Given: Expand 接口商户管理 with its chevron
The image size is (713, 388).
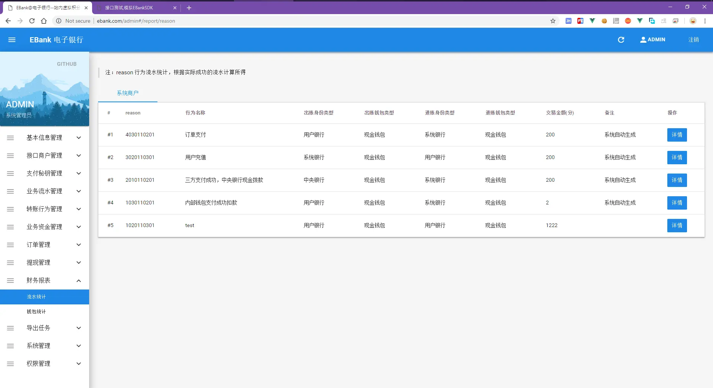Looking at the screenshot, I should [x=79, y=156].
